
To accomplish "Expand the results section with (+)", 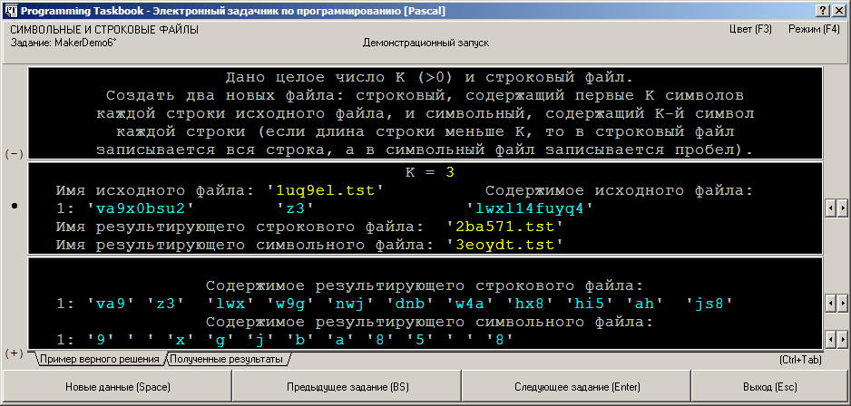I will (14, 353).
